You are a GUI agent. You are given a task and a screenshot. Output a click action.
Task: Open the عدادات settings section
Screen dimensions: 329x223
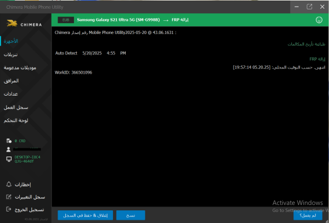tap(11, 94)
